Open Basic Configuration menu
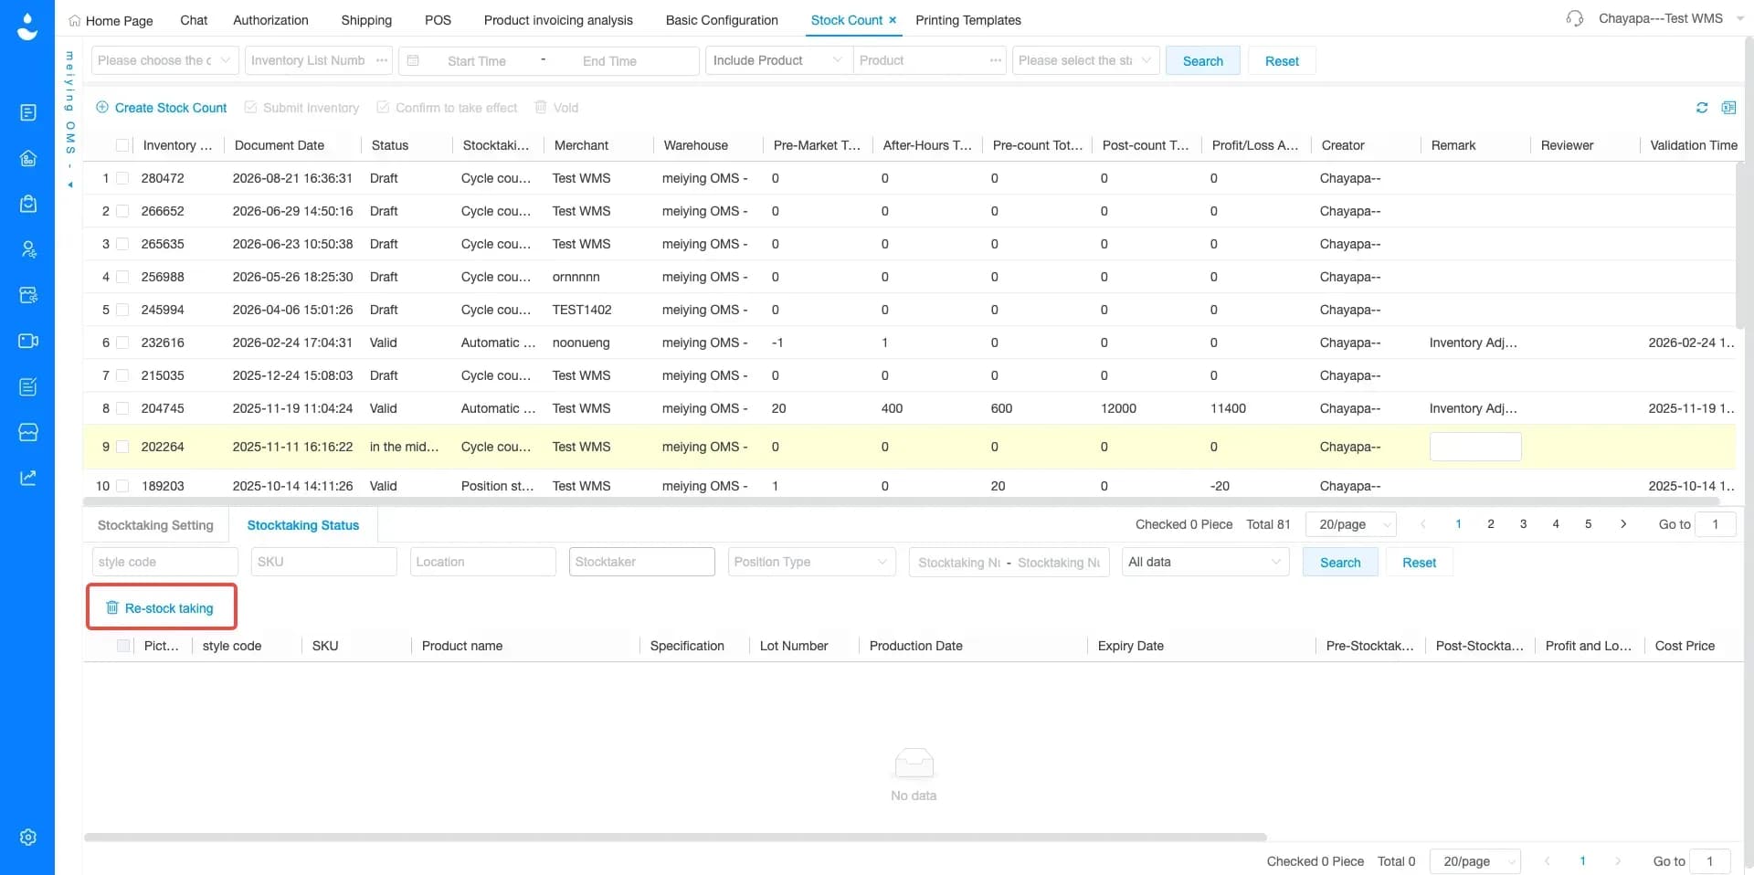This screenshot has height=875, width=1754. pos(722,20)
